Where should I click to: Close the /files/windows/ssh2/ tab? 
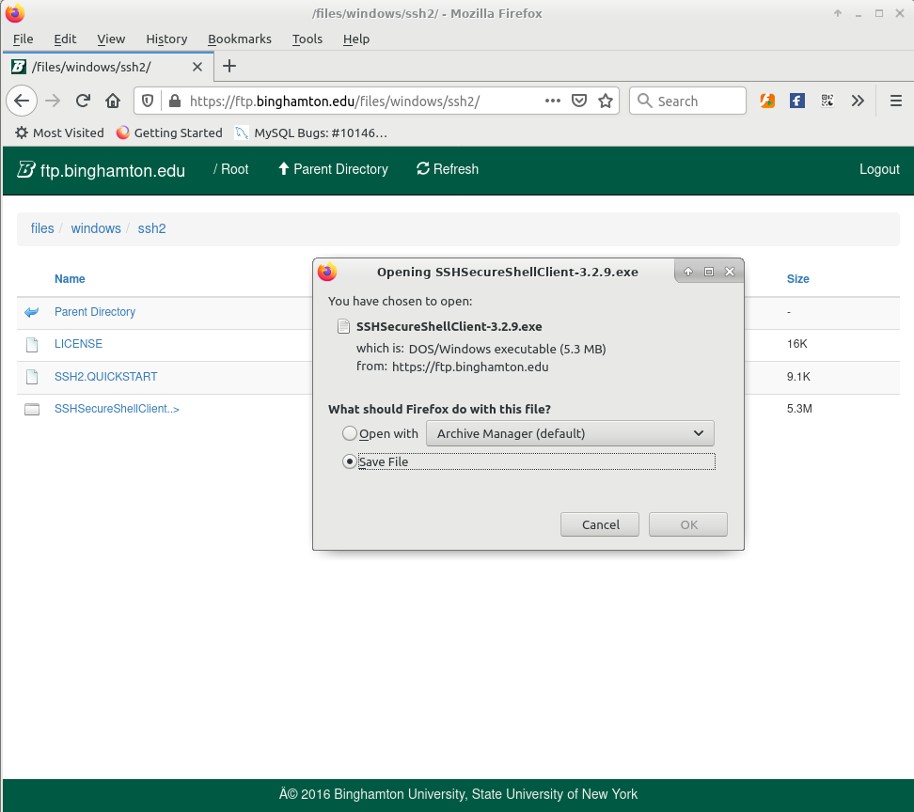coord(197,67)
